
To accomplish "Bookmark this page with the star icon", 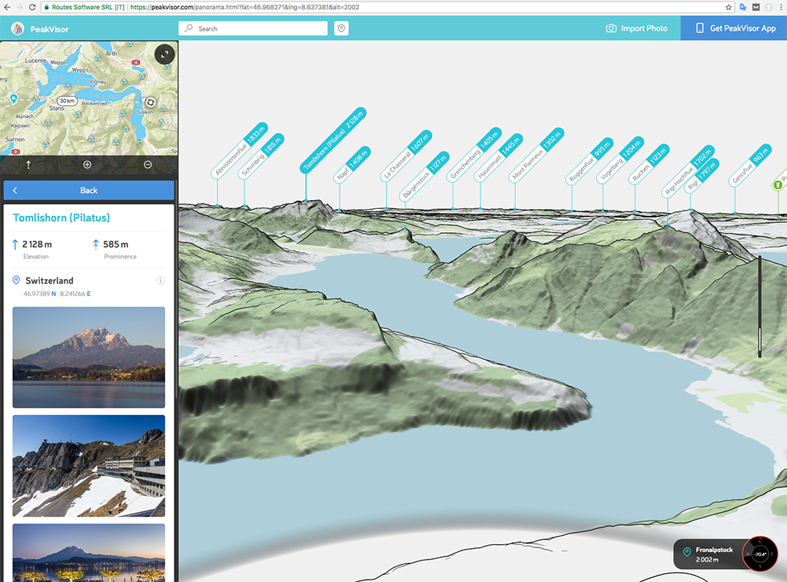I will click(728, 7).
